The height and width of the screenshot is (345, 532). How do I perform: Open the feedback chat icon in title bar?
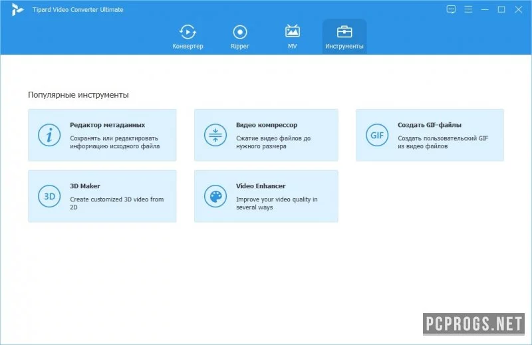pyautogui.click(x=451, y=9)
